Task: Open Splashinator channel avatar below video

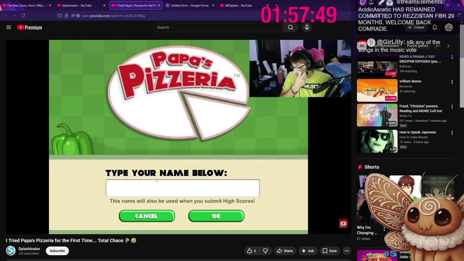Action: point(11,250)
